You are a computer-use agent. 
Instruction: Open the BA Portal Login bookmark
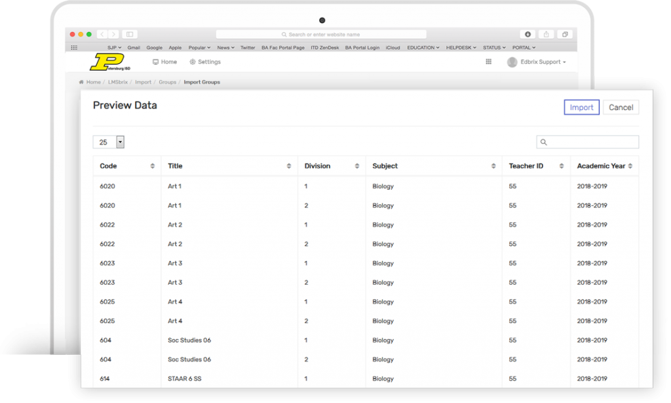[362, 48]
